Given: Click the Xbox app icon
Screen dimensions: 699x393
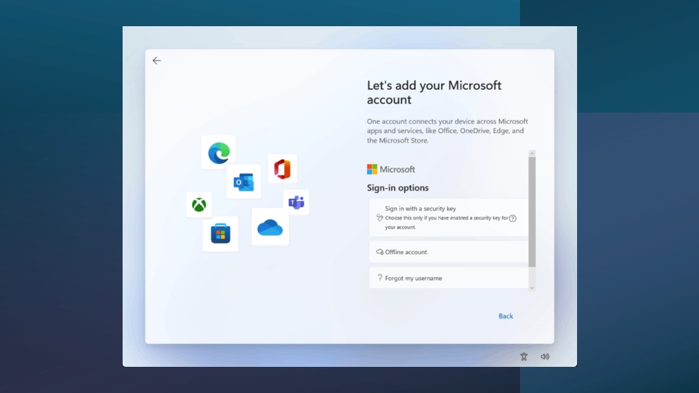Looking at the screenshot, I should (x=199, y=205).
